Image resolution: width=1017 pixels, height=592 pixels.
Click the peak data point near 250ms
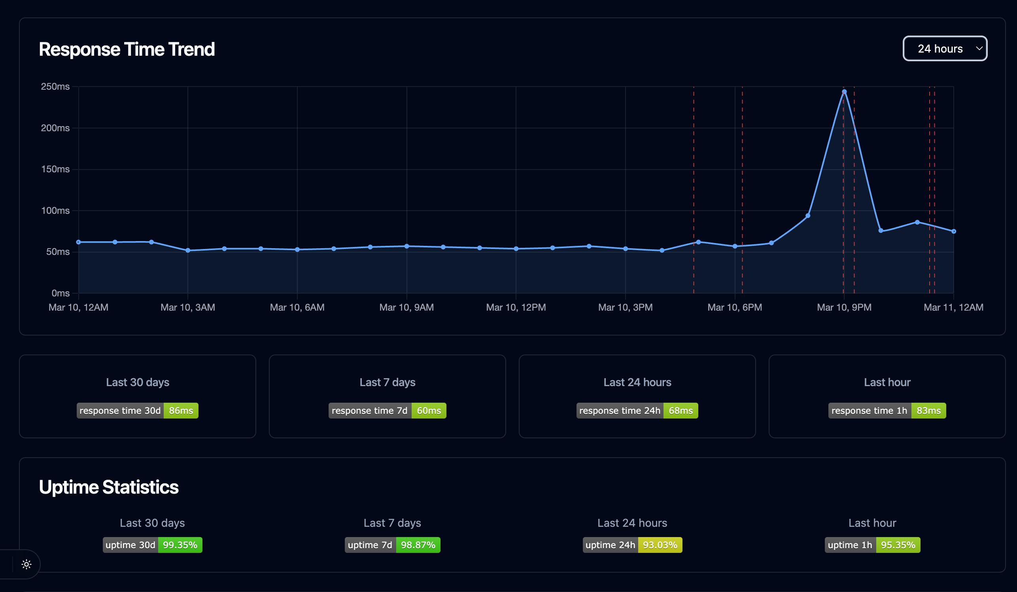coord(844,92)
